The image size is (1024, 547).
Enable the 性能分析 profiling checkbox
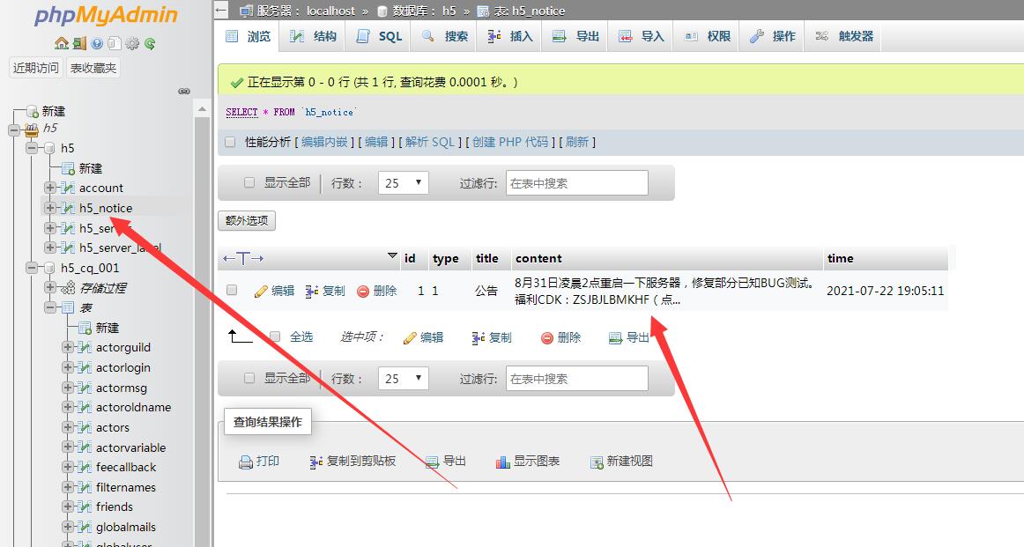coord(230,142)
